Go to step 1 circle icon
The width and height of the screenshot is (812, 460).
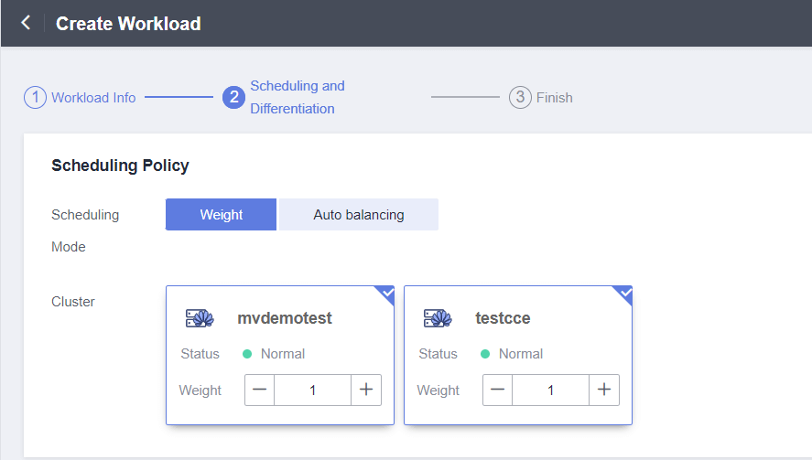35,97
